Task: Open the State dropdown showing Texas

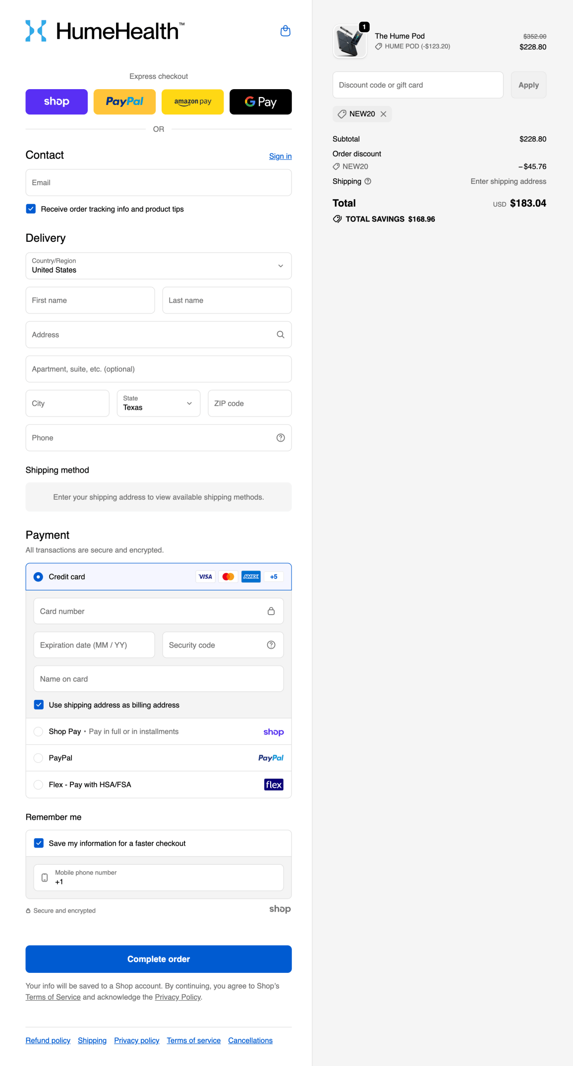Action: [159, 403]
